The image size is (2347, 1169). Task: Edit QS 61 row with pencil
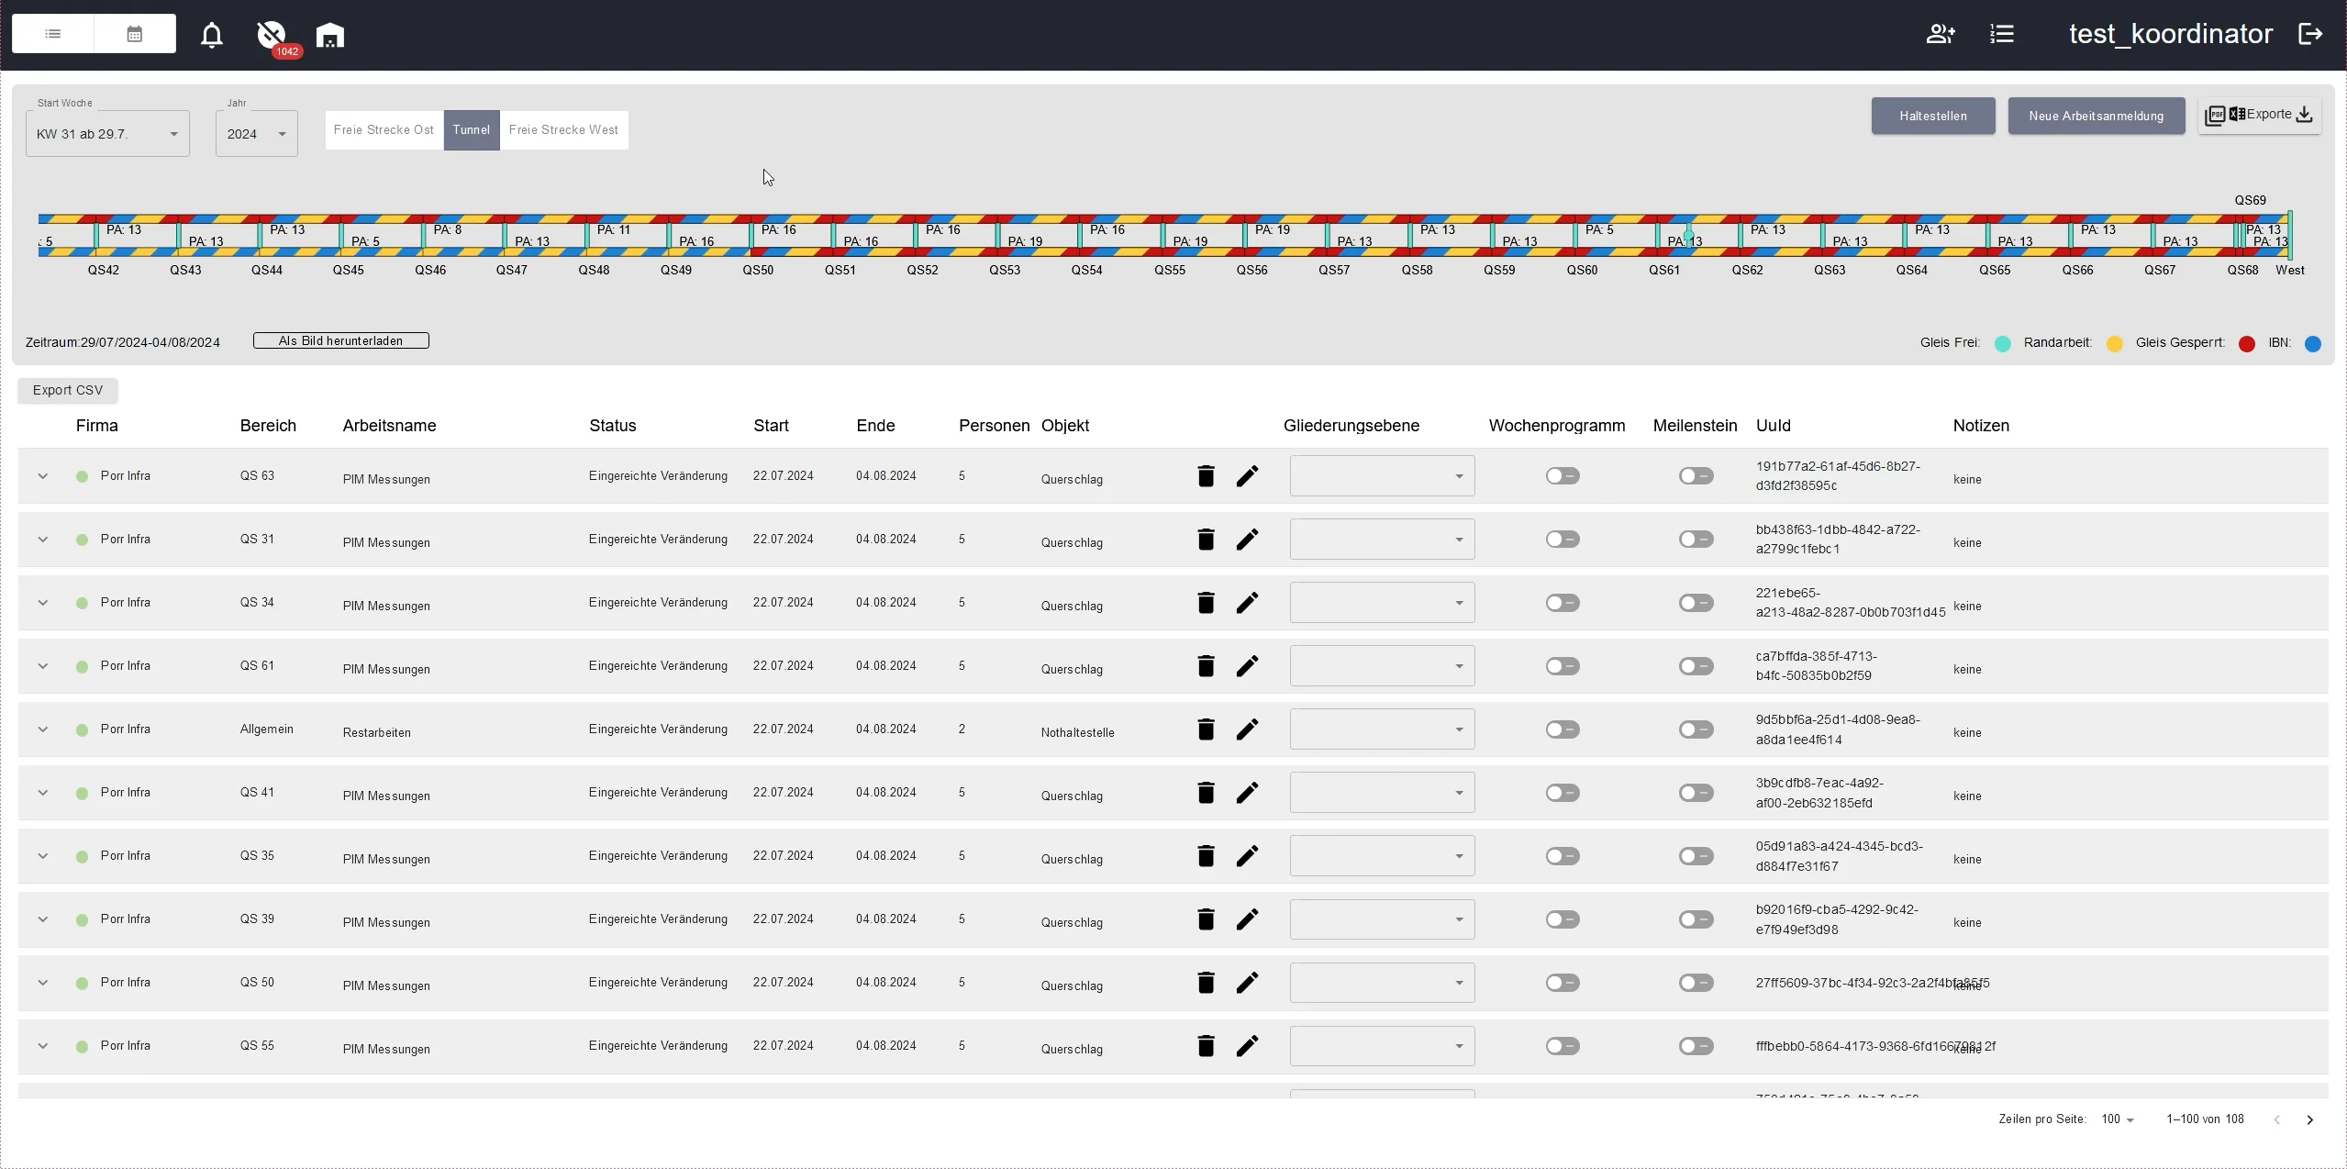coord(1247,666)
